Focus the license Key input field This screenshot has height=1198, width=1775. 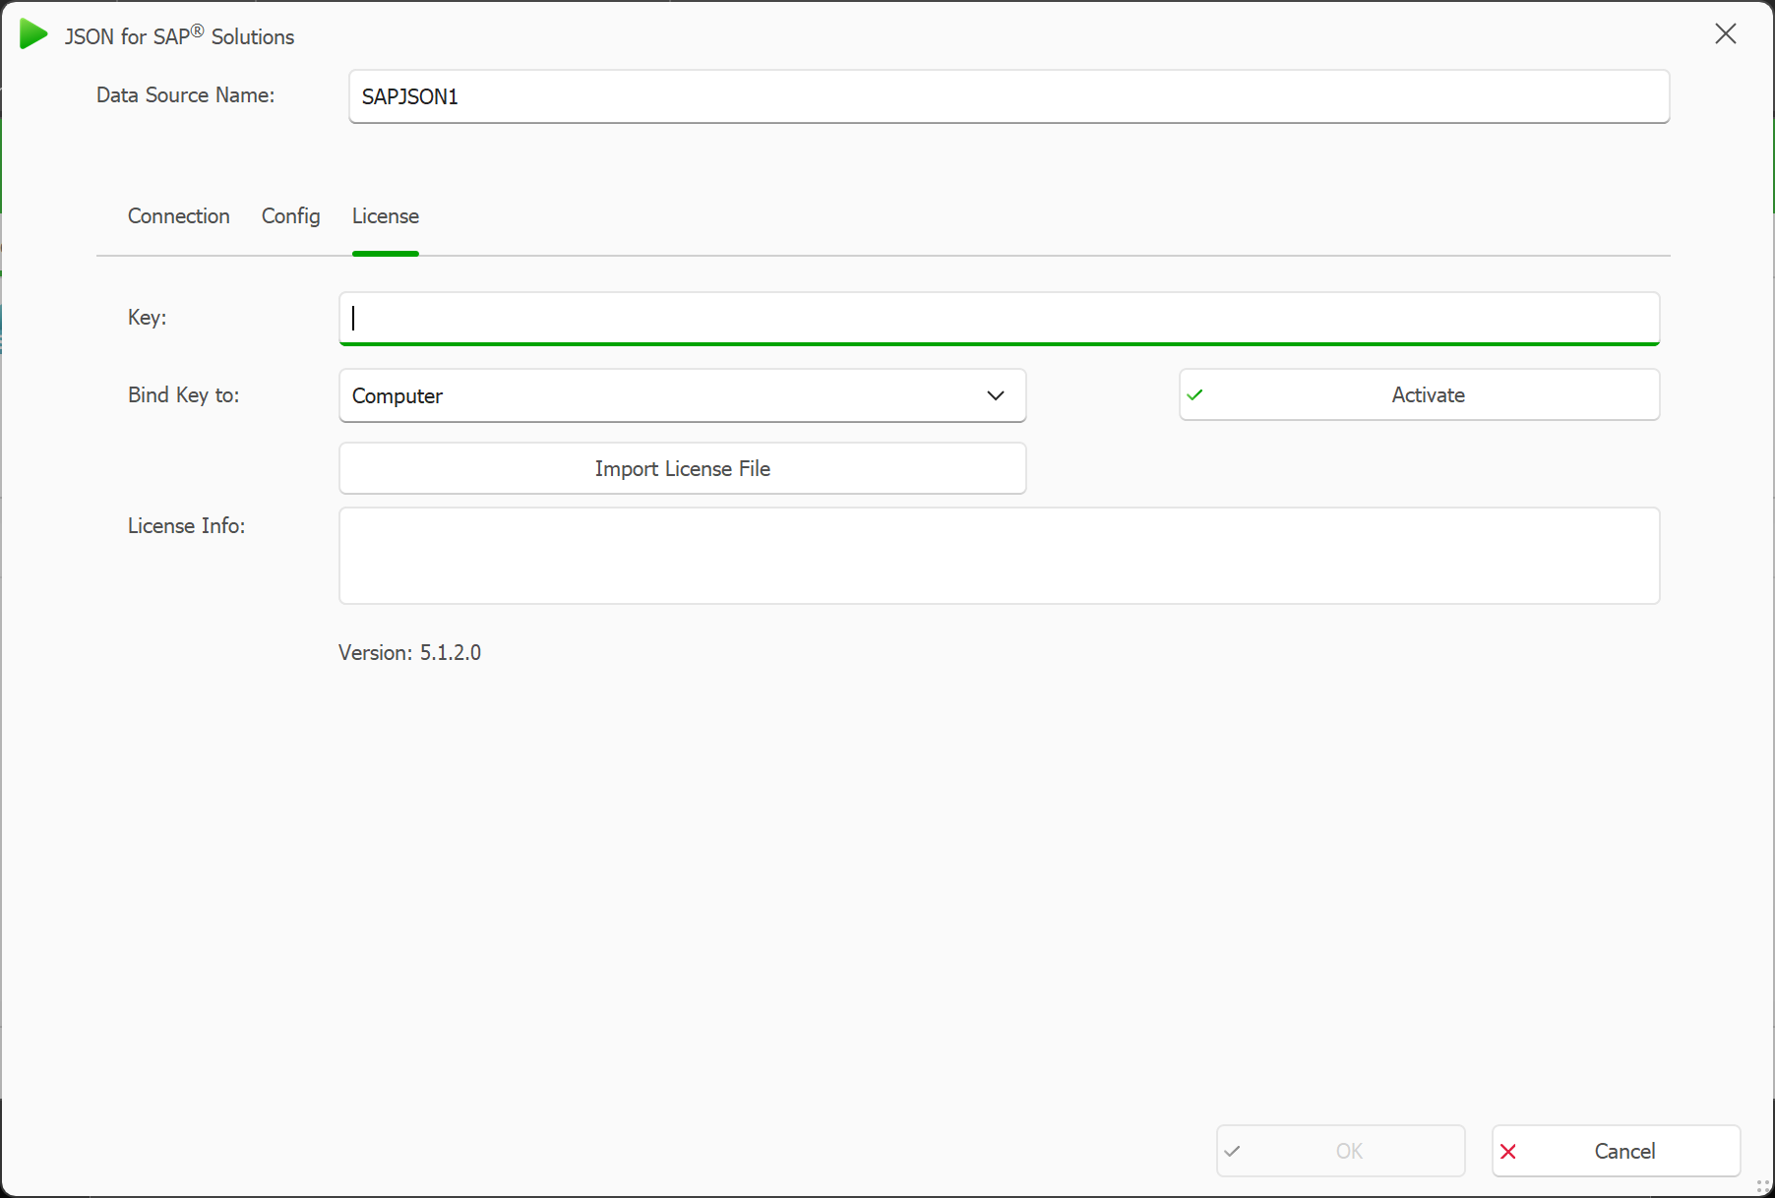999,319
